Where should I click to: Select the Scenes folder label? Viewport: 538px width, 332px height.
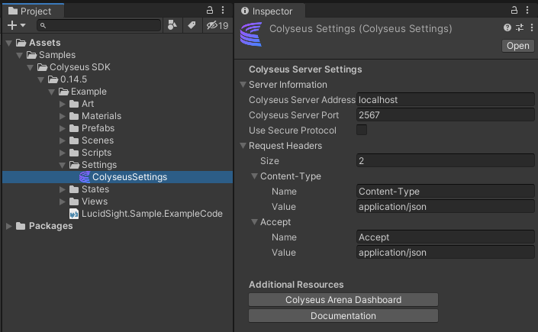(98, 140)
